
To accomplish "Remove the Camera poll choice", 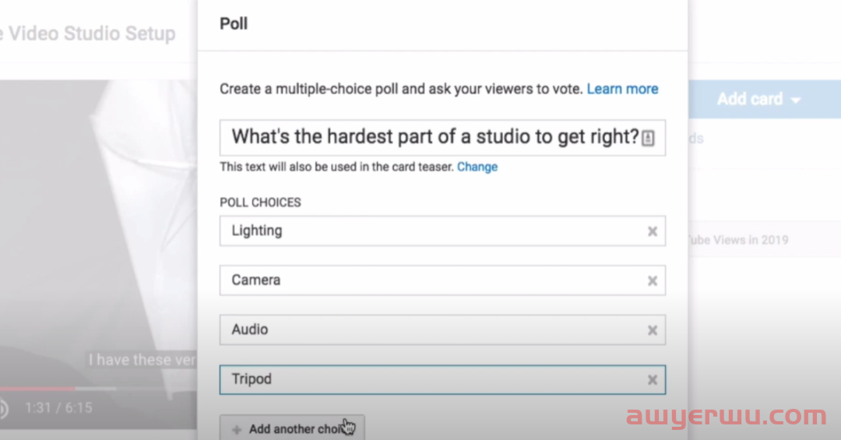I will tap(653, 280).
